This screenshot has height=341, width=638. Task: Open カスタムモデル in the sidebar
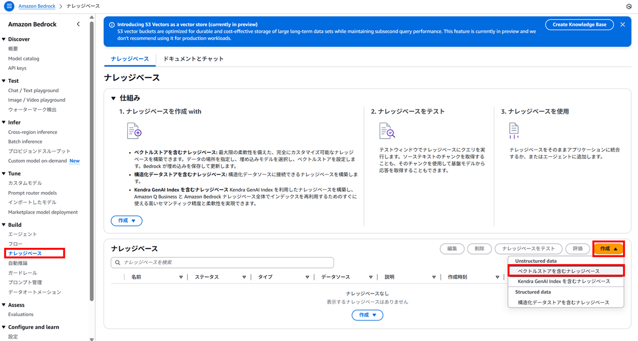click(x=25, y=183)
